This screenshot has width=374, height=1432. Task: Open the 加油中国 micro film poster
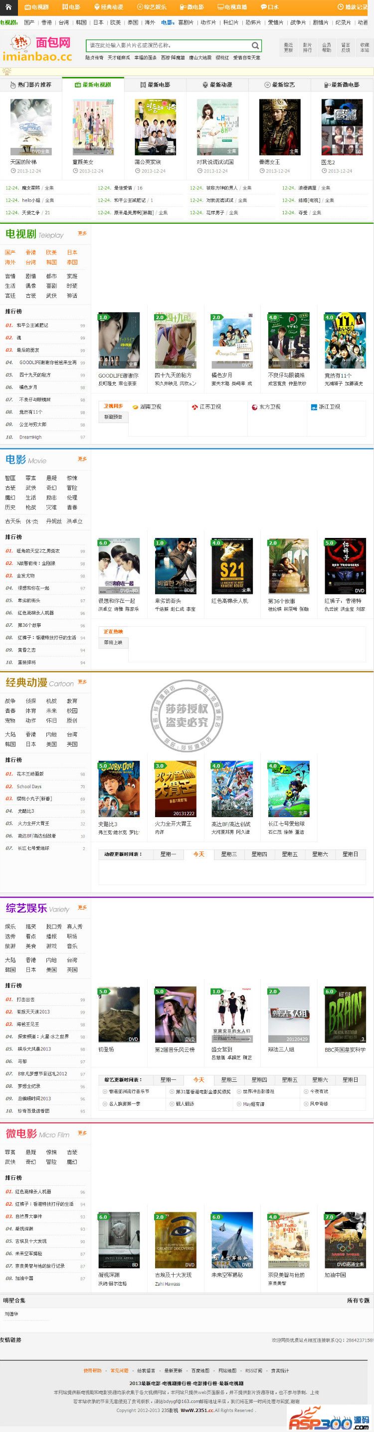(345, 1240)
